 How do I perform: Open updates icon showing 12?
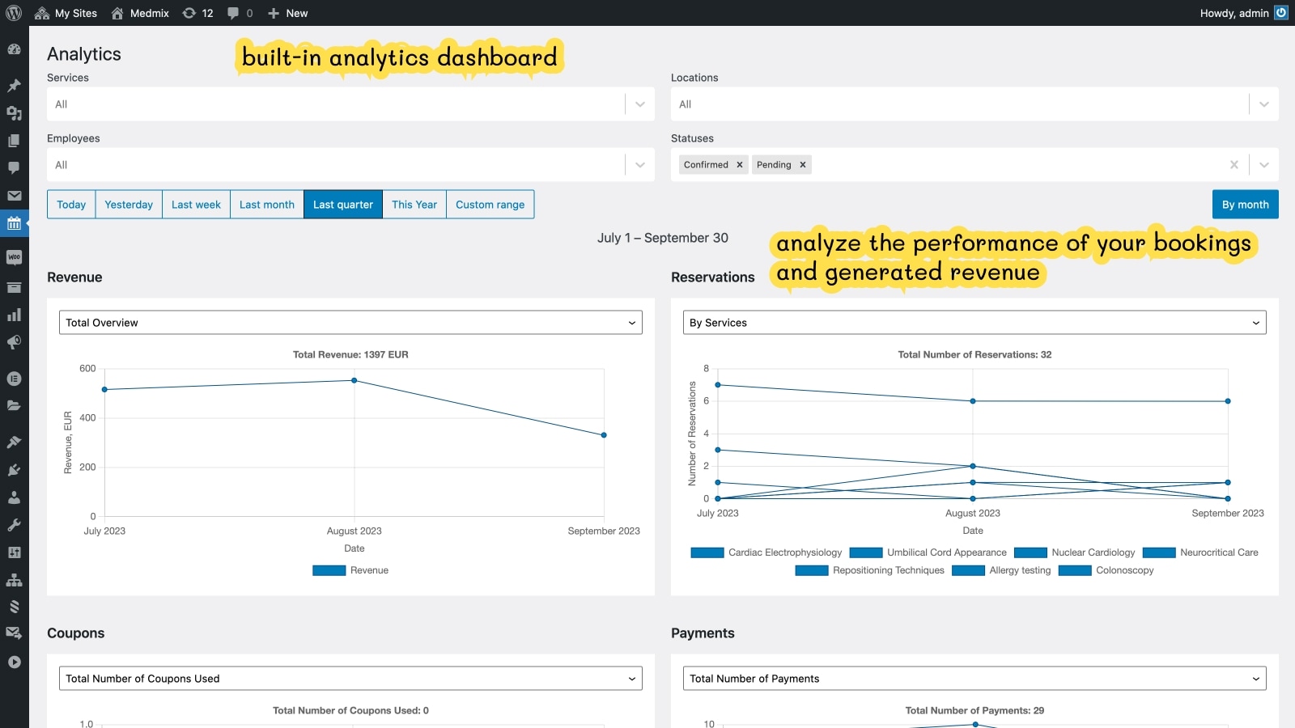point(197,13)
